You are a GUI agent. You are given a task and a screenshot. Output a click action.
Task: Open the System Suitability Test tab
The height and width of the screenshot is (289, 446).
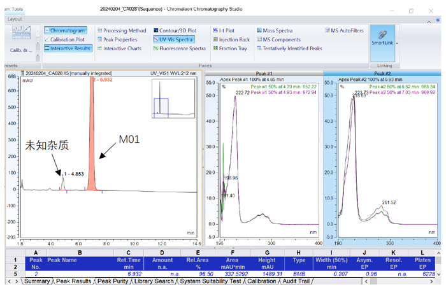point(210,281)
